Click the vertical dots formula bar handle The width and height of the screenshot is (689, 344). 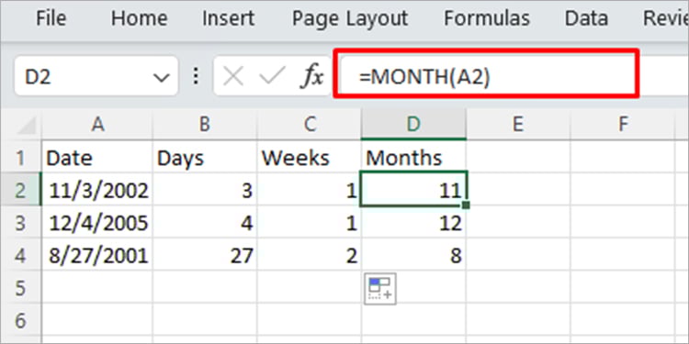coord(196,76)
